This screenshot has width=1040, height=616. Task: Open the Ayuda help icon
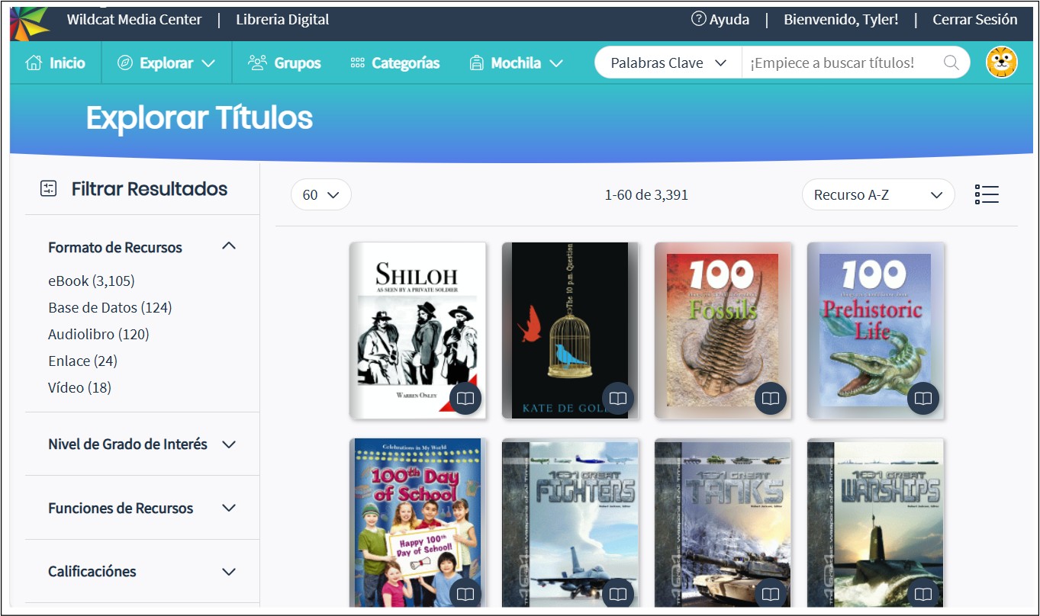click(698, 19)
